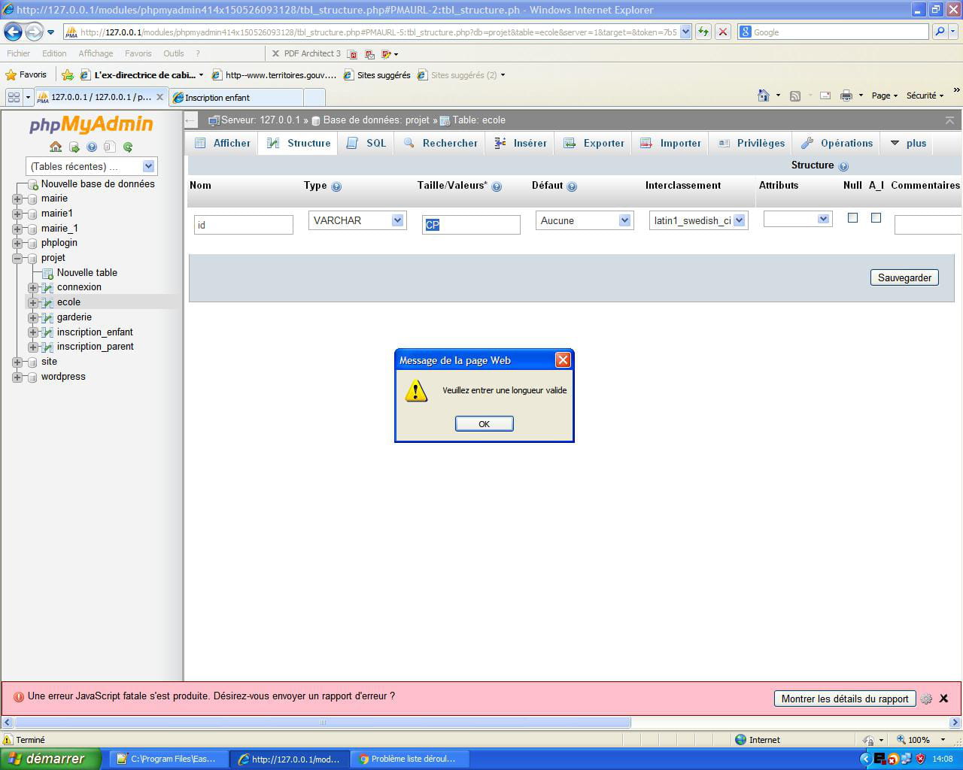The width and height of the screenshot is (963, 770).
Task: Click the Base de données projet breadcrumb
Action: tap(376, 120)
